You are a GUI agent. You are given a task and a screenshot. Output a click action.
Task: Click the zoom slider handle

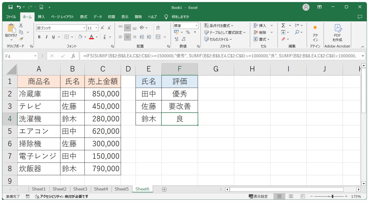(332, 196)
